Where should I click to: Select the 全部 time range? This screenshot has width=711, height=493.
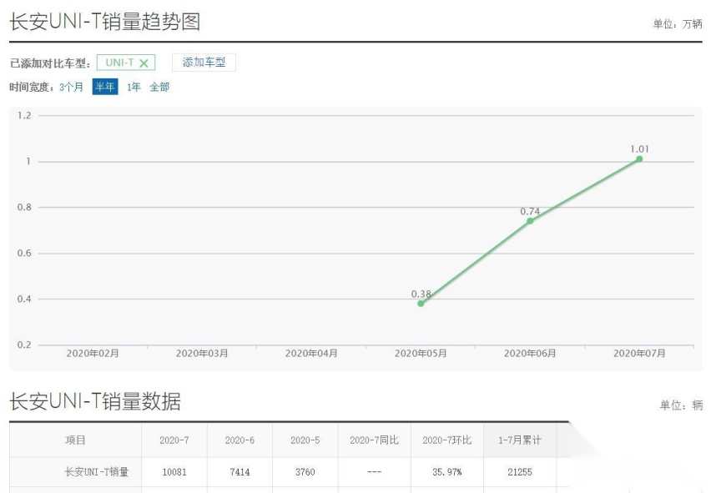(x=159, y=87)
